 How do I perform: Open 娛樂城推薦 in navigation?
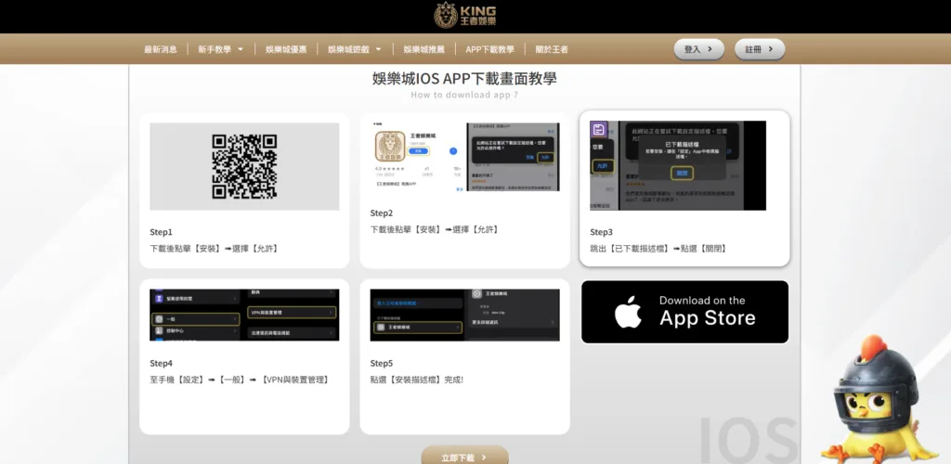pyautogui.click(x=423, y=50)
